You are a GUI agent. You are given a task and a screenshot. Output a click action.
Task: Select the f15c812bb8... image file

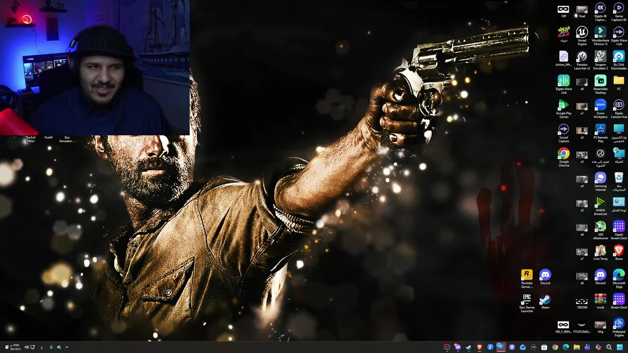tap(582, 327)
